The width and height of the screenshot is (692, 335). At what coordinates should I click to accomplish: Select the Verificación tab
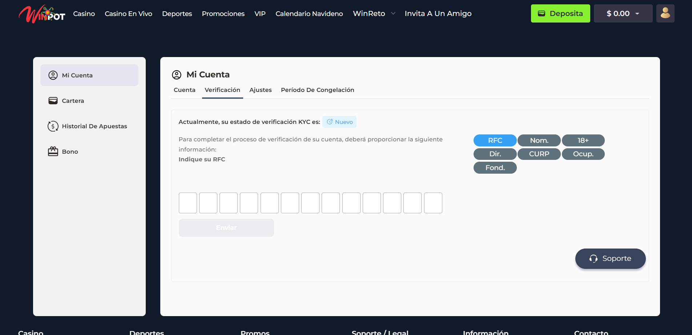point(222,90)
